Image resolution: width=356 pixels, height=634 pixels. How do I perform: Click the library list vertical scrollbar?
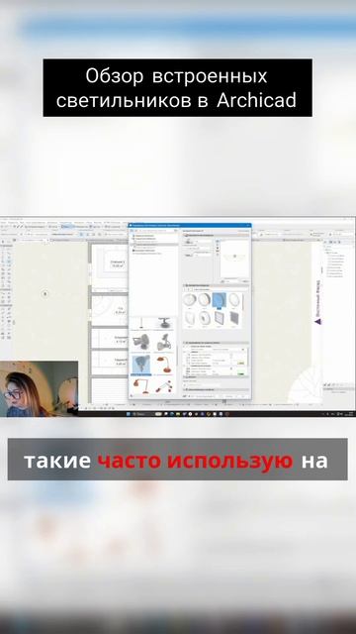(x=176, y=356)
